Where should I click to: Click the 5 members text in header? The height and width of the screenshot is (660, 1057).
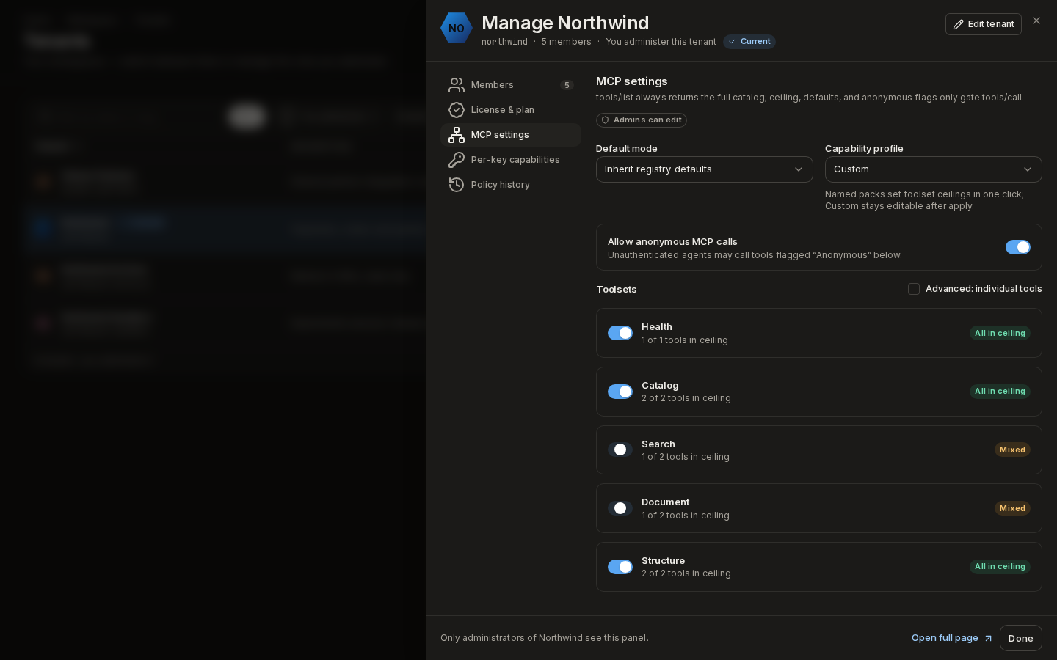[x=566, y=42]
